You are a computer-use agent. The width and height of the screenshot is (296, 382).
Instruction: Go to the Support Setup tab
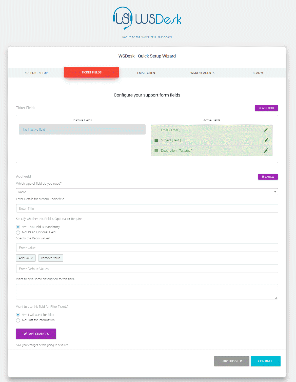[36, 73]
